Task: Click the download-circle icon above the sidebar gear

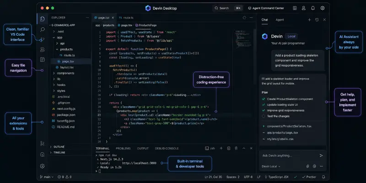Action: coord(42,155)
